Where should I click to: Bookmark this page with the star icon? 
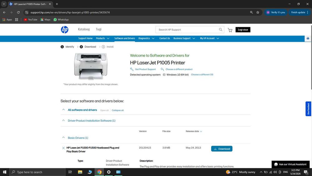click(258, 13)
